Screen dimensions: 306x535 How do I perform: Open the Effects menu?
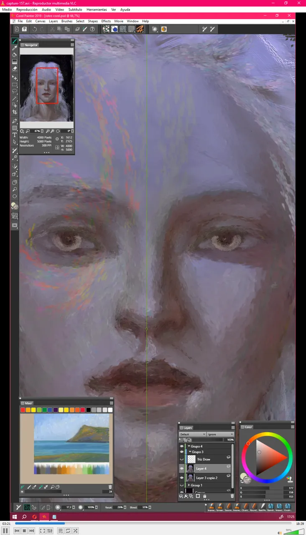click(x=106, y=21)
